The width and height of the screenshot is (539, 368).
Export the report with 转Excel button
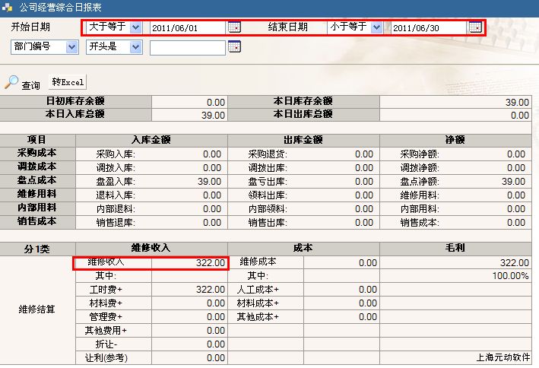tap(68, 81)
